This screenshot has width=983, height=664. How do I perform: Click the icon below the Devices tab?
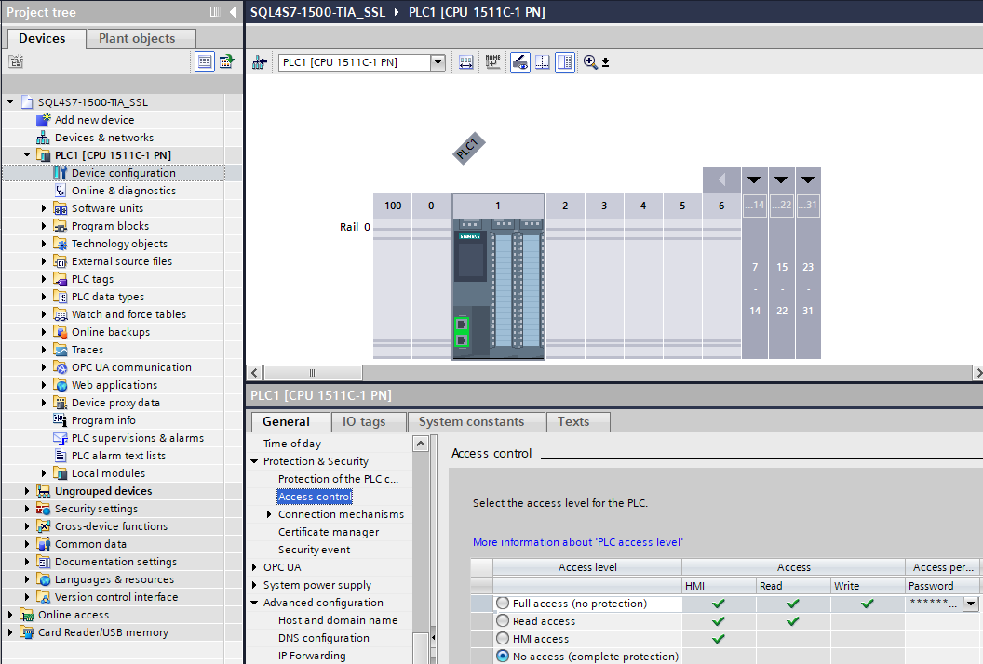(x=16, y=61)
